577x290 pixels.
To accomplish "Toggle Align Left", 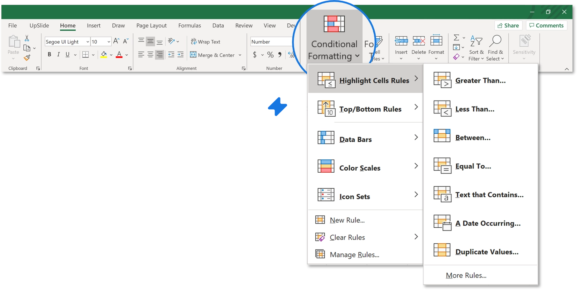I will pyautogui.click(x=141, y=55).
